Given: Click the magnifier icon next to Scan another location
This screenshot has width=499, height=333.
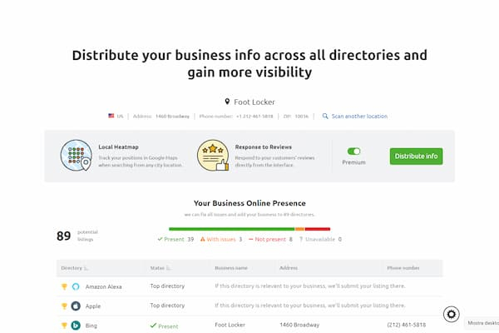Looking at the screenshot, I should 325,116.
